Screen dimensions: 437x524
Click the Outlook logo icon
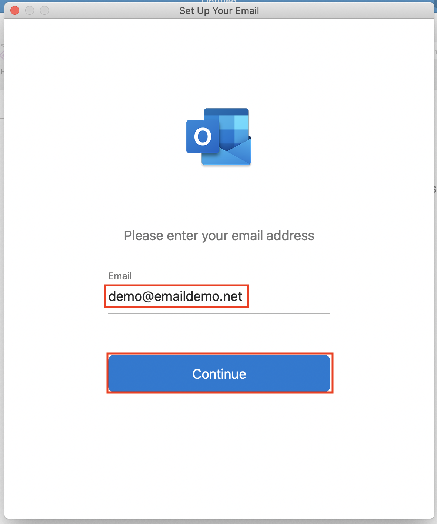click(219, 137)
